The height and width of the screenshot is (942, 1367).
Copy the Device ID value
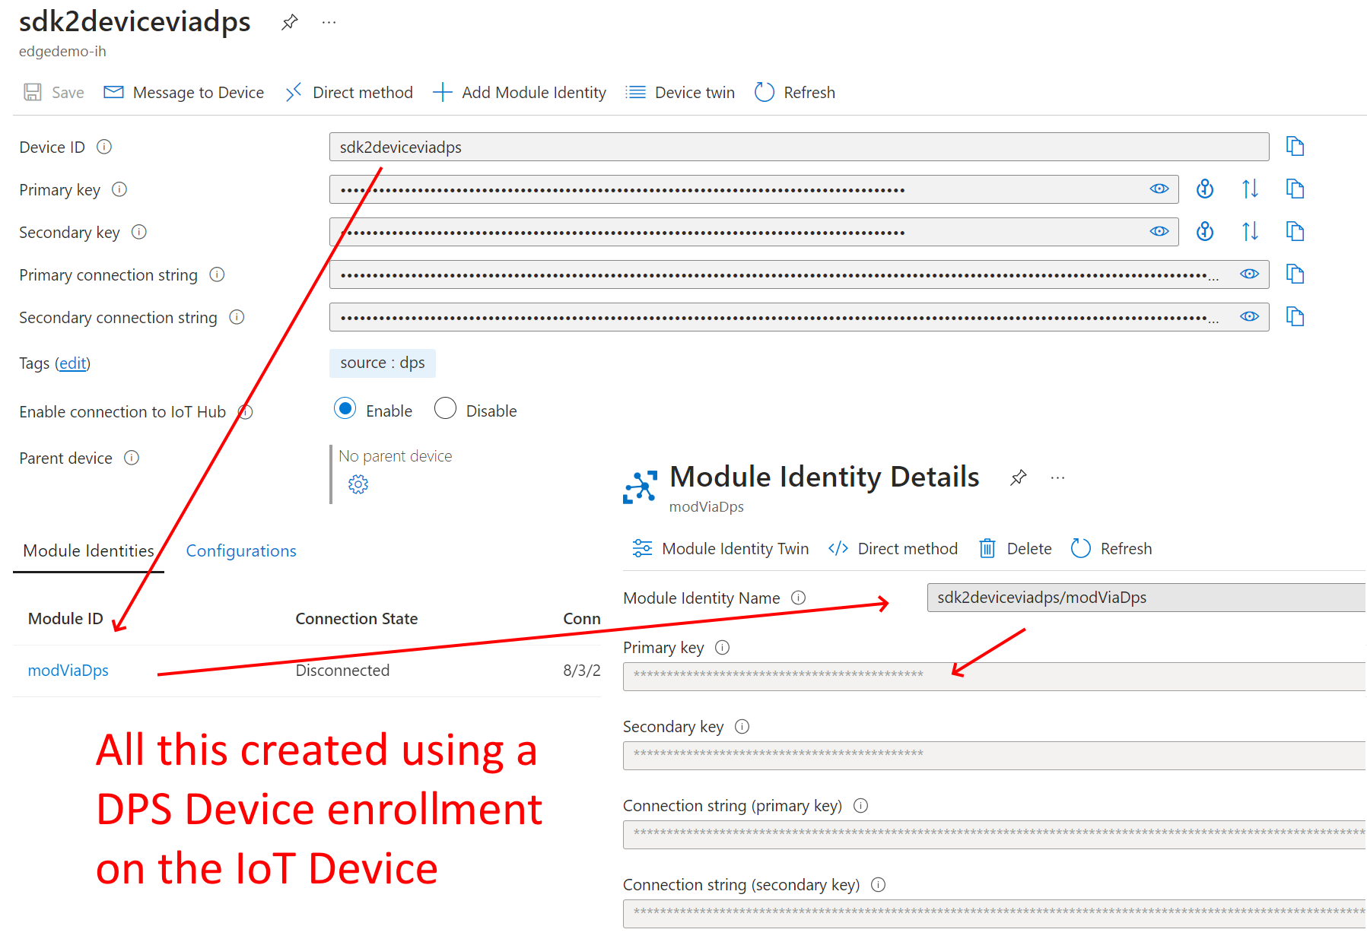[1294, 146]
